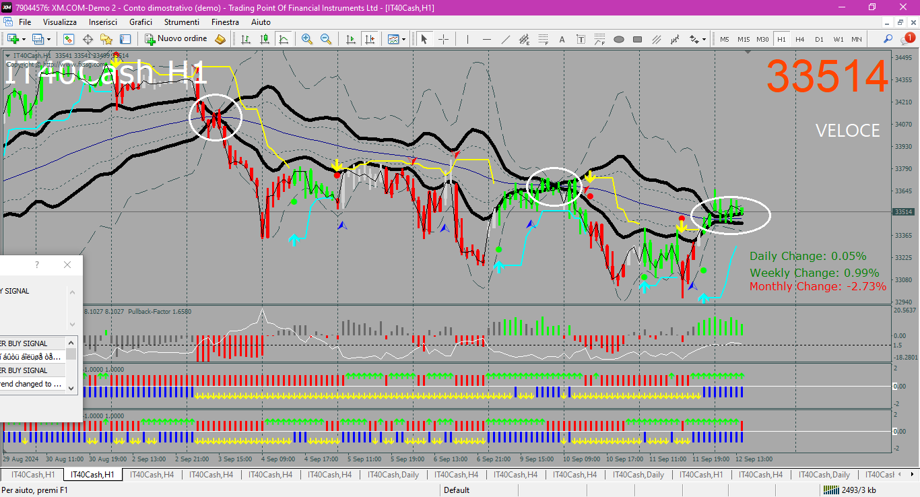Select the H1 timeframe button
The image size is (920, 497).
781,39
